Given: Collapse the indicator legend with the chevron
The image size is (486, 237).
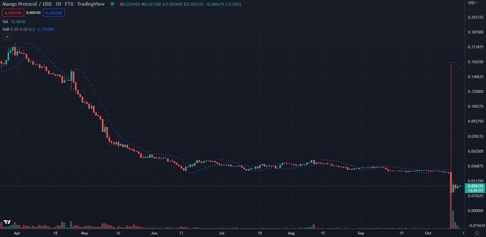Looking at the screenshot, I should tap(7, 37).
